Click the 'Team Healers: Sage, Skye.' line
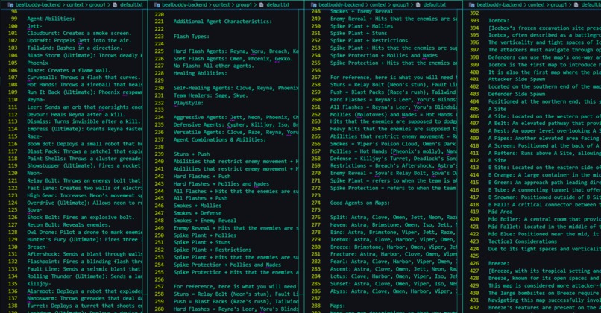 (x=210, y=95)
